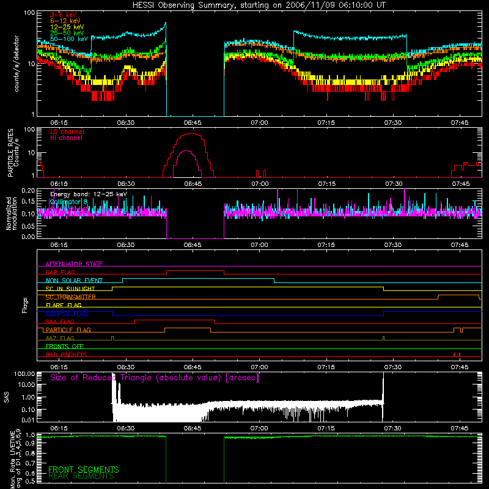489x489 pixels.
Task: Click 06:45 tick under the particle rates panel
Action: point(193,184)
